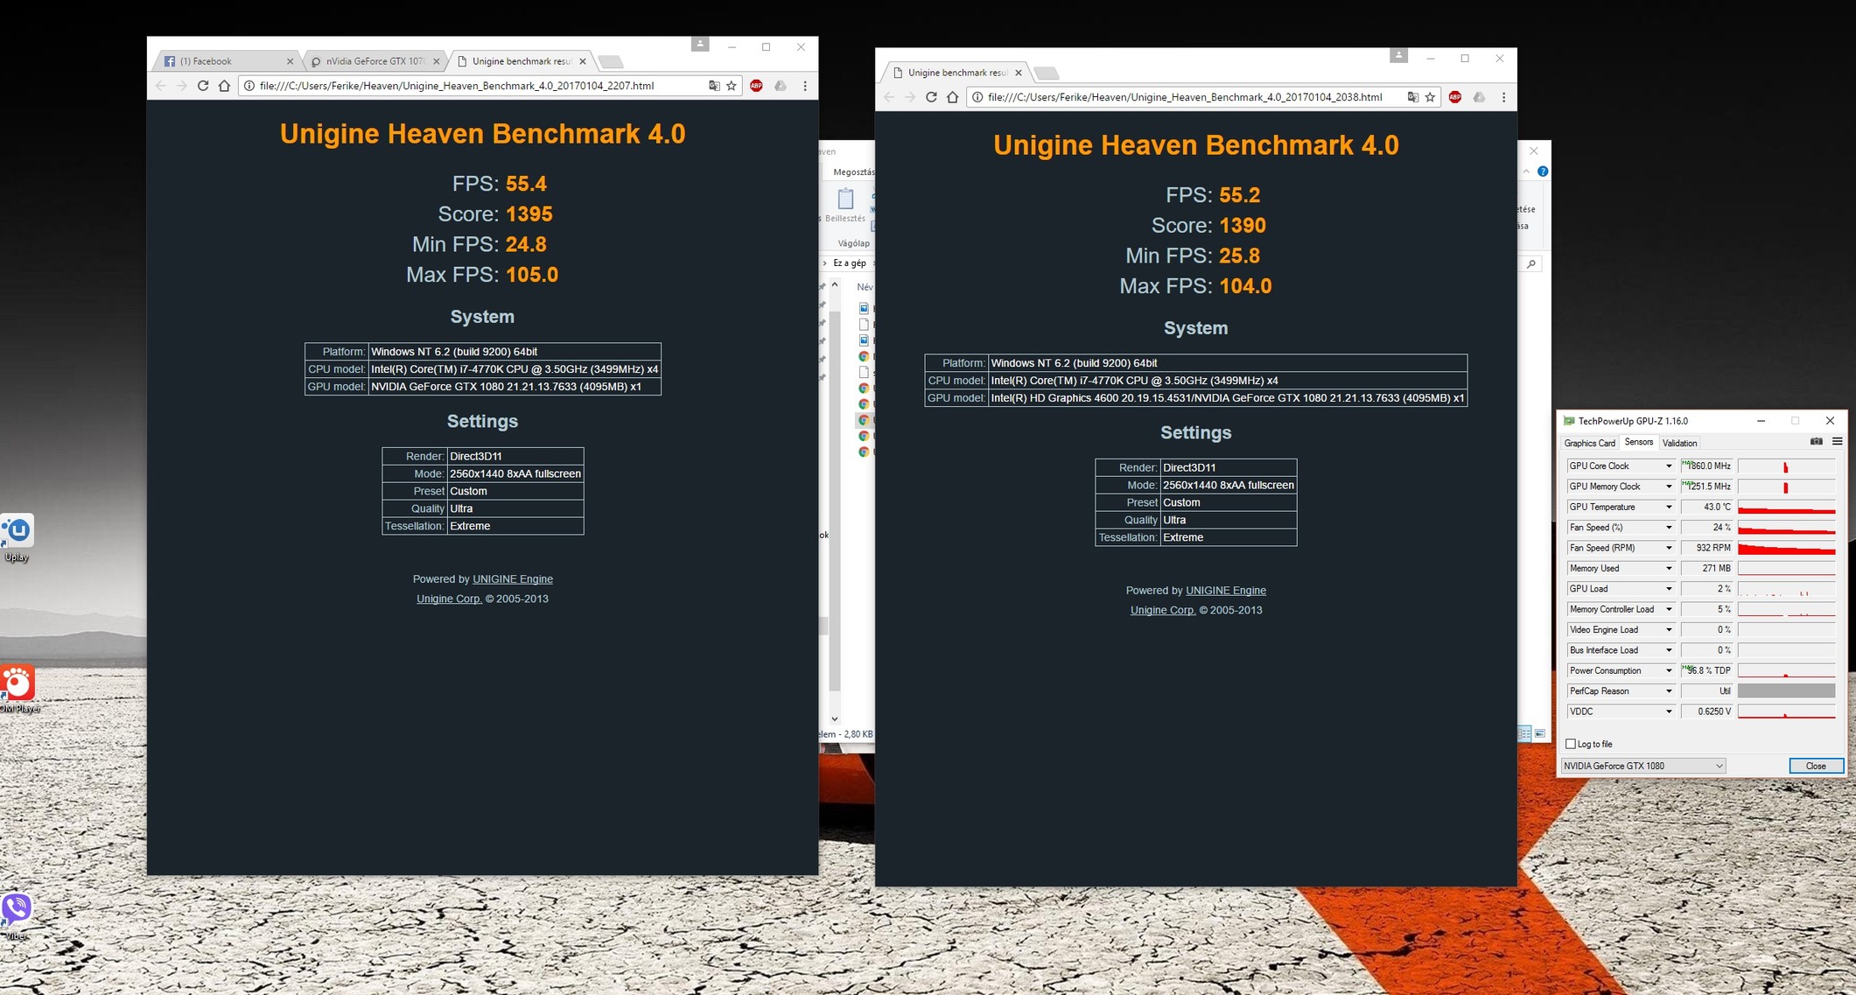Click GPU-Z screenshot camera icon
The height and width of the screenshot is (995, 1856).
[x=1817, y=442]
